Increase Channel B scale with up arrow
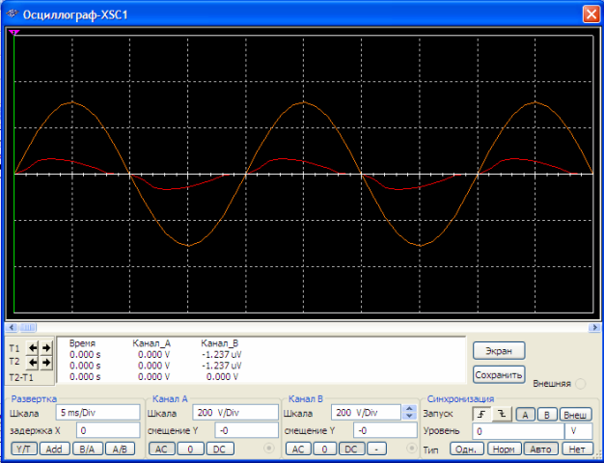Viewport: 604px width, 463px height. [409, 409]
